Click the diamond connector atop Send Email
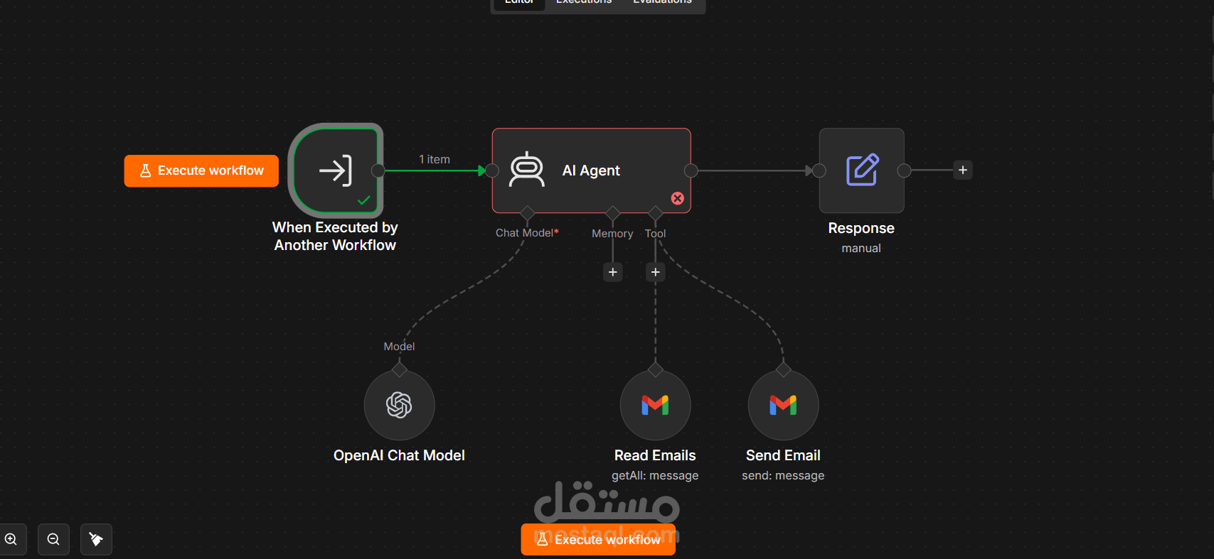The image size is (1214, 559). pos(783,370)
